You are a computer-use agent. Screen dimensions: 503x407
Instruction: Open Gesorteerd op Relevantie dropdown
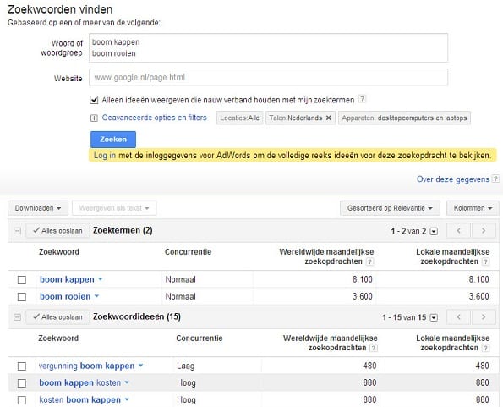point(390,208)
